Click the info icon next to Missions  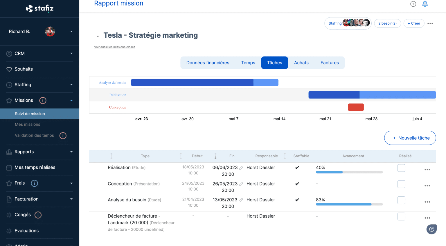pyautogui.click(x=43, y=101)
